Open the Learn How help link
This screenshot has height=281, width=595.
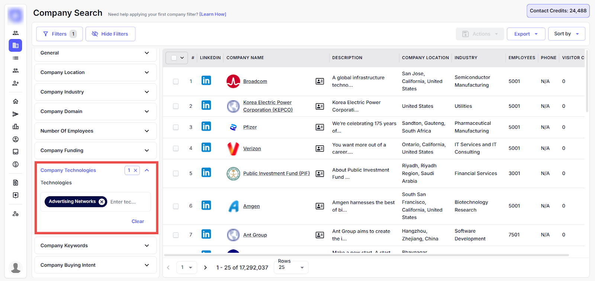(x=213, y=14)
